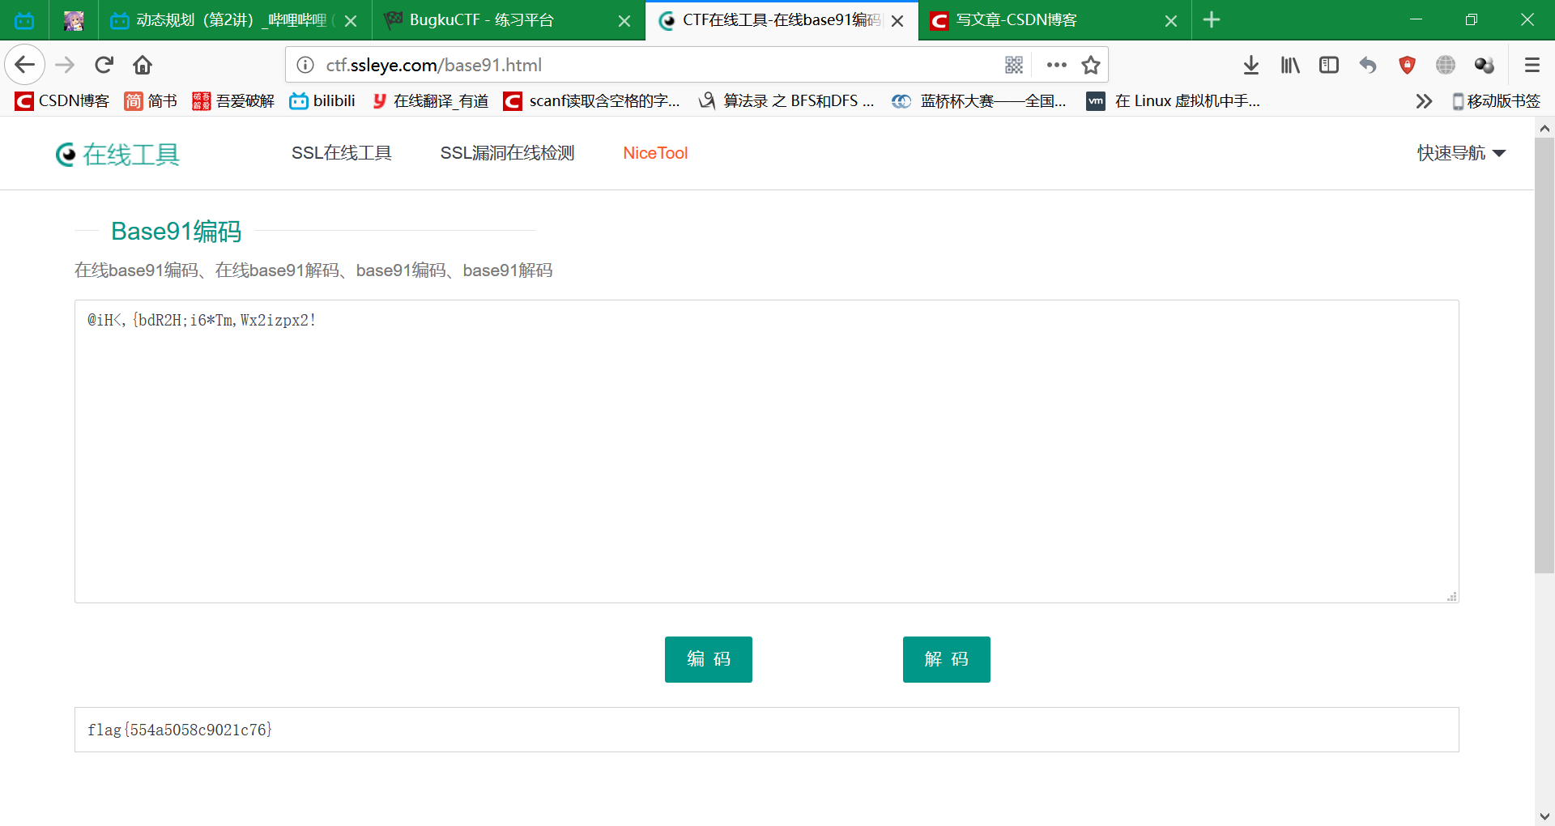Toggle the browser sidebar icon
Image resolution: width=1555 pixels, height=826 pixels.
click(1328, 65)
